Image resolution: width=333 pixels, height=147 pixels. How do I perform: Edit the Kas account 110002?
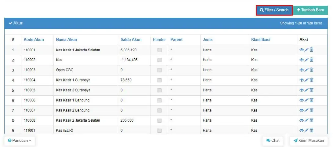(x=306, y=60)
